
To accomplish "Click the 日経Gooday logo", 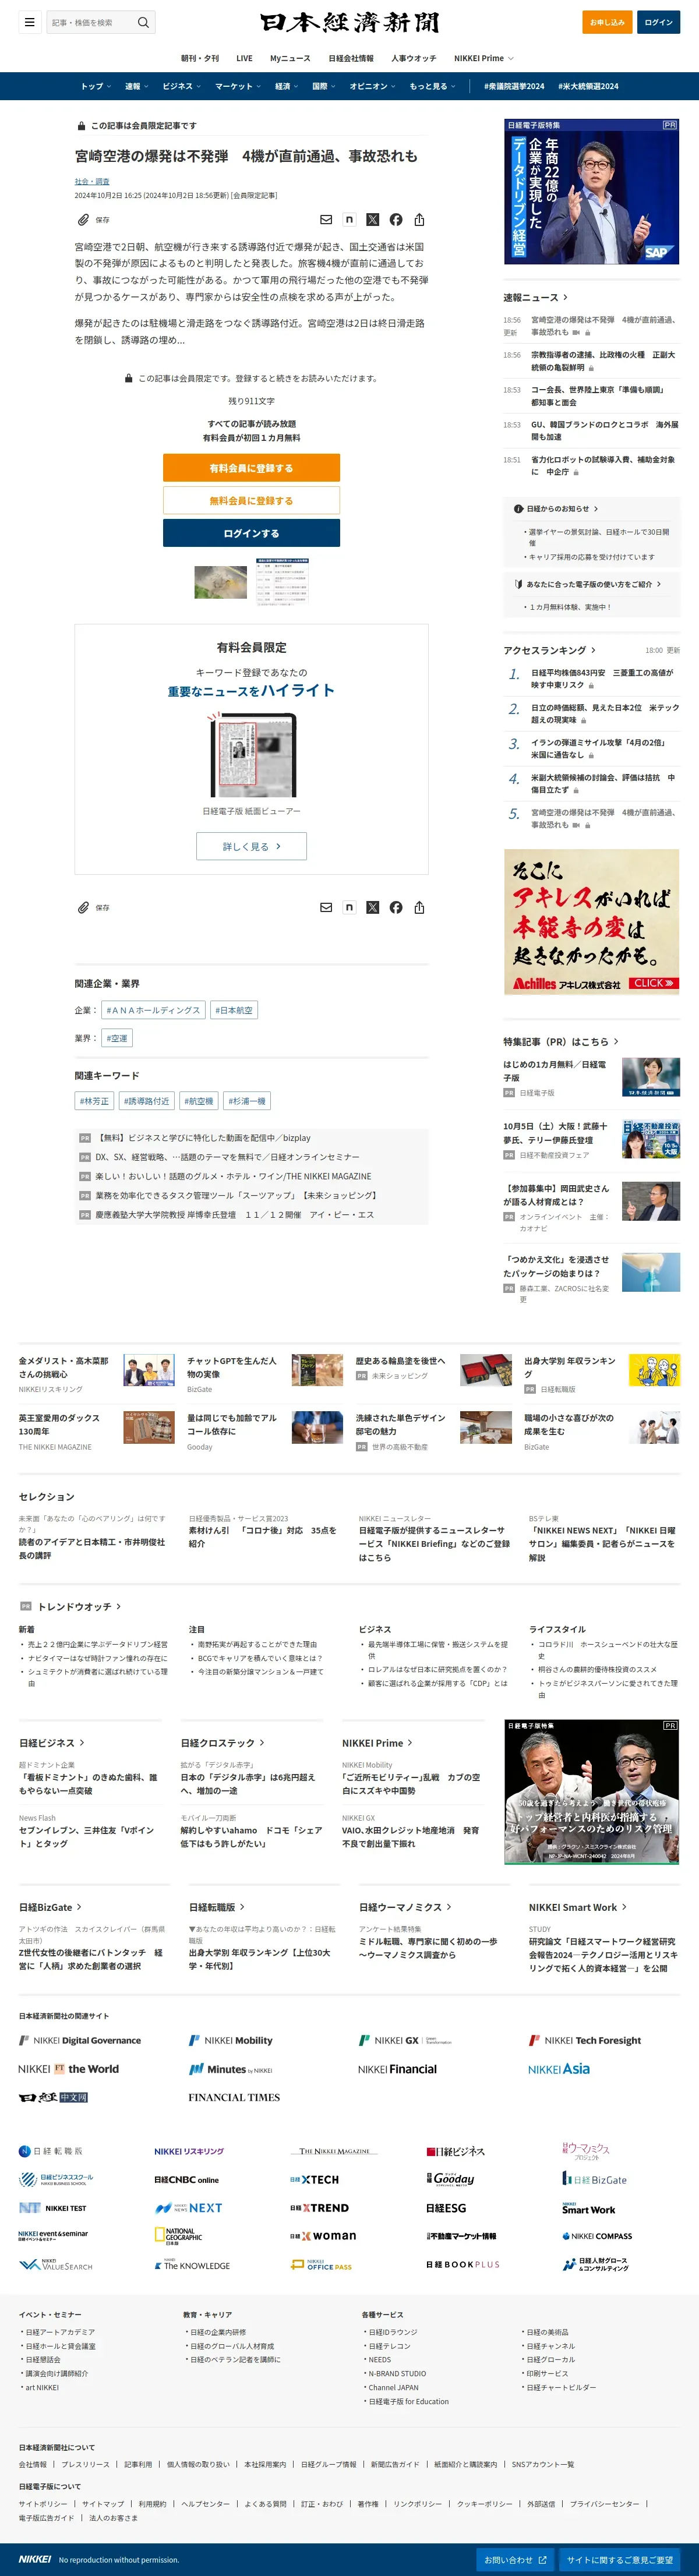I will (x=451, y=2179).
